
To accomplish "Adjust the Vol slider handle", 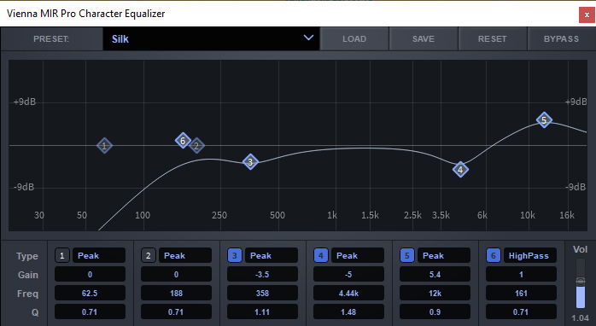I will tap(581, 282).
